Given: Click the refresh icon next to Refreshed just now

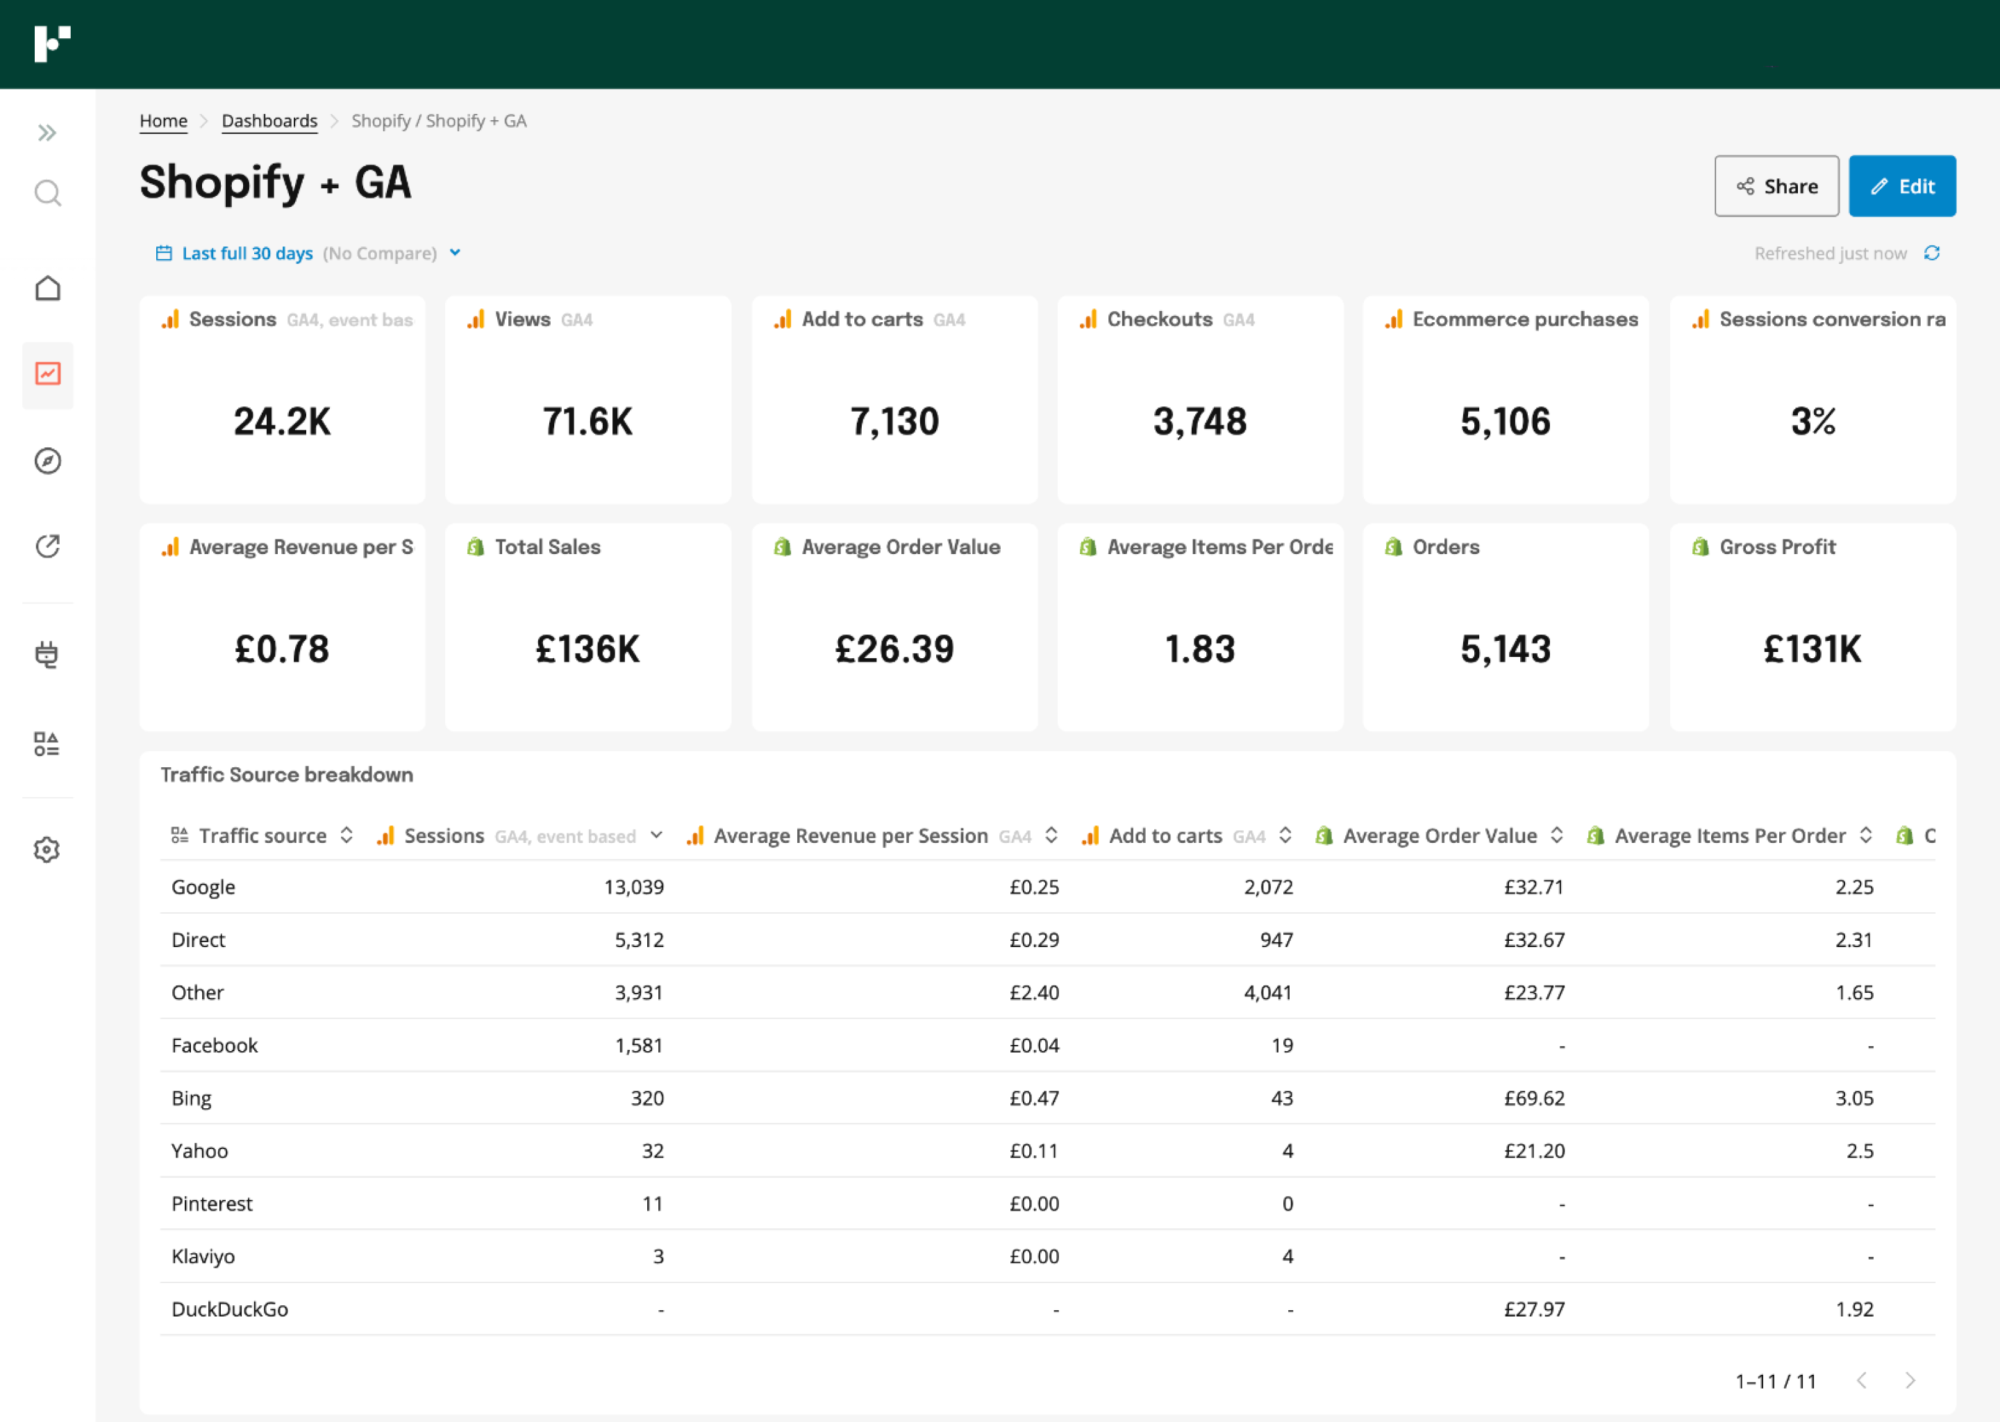Looking at the screenshot, I should 1933,253.
